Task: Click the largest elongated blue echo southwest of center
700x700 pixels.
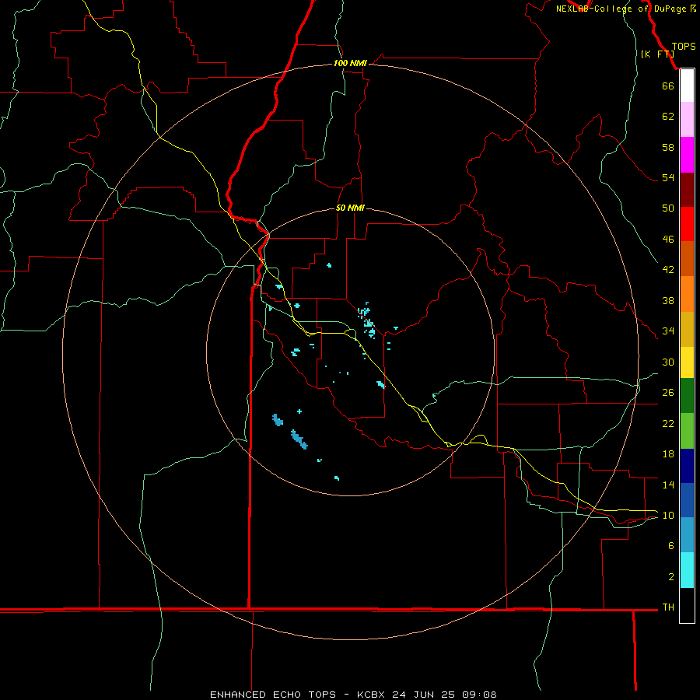Action: coord(299,439)
